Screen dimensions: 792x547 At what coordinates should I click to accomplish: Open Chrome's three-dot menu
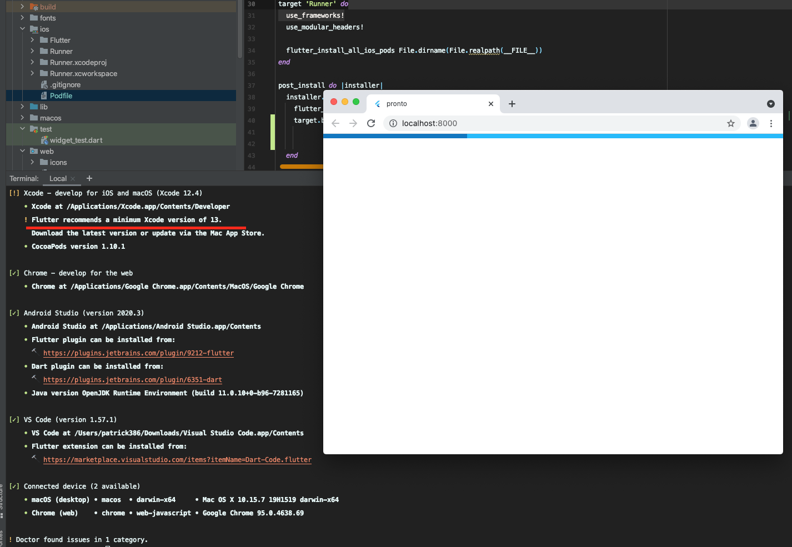pyautogui.click(x=771, y=123)
